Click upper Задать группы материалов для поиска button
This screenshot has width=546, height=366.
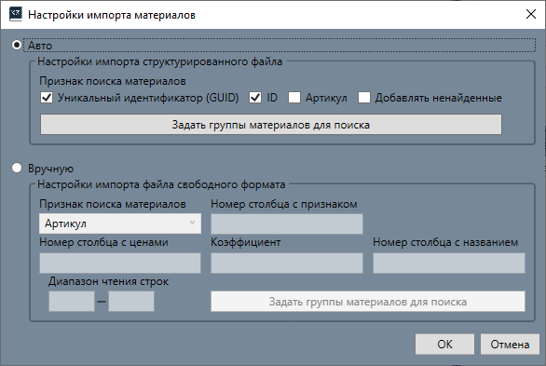271,125
